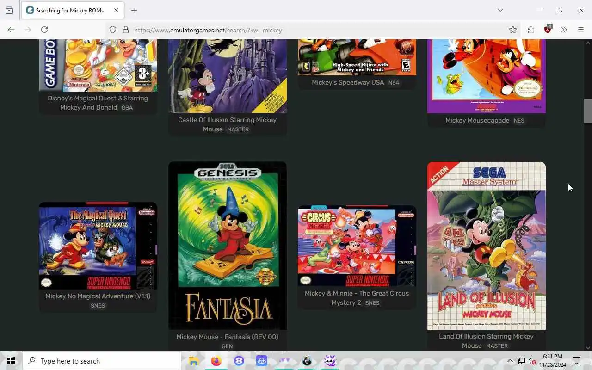
Task: Open the Mickey Mousecapade title link
Action: [477, 120]
